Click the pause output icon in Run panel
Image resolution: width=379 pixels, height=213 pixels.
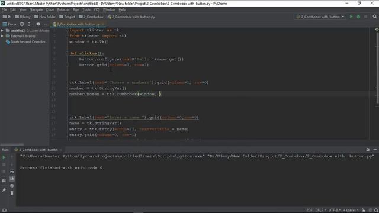4,172
